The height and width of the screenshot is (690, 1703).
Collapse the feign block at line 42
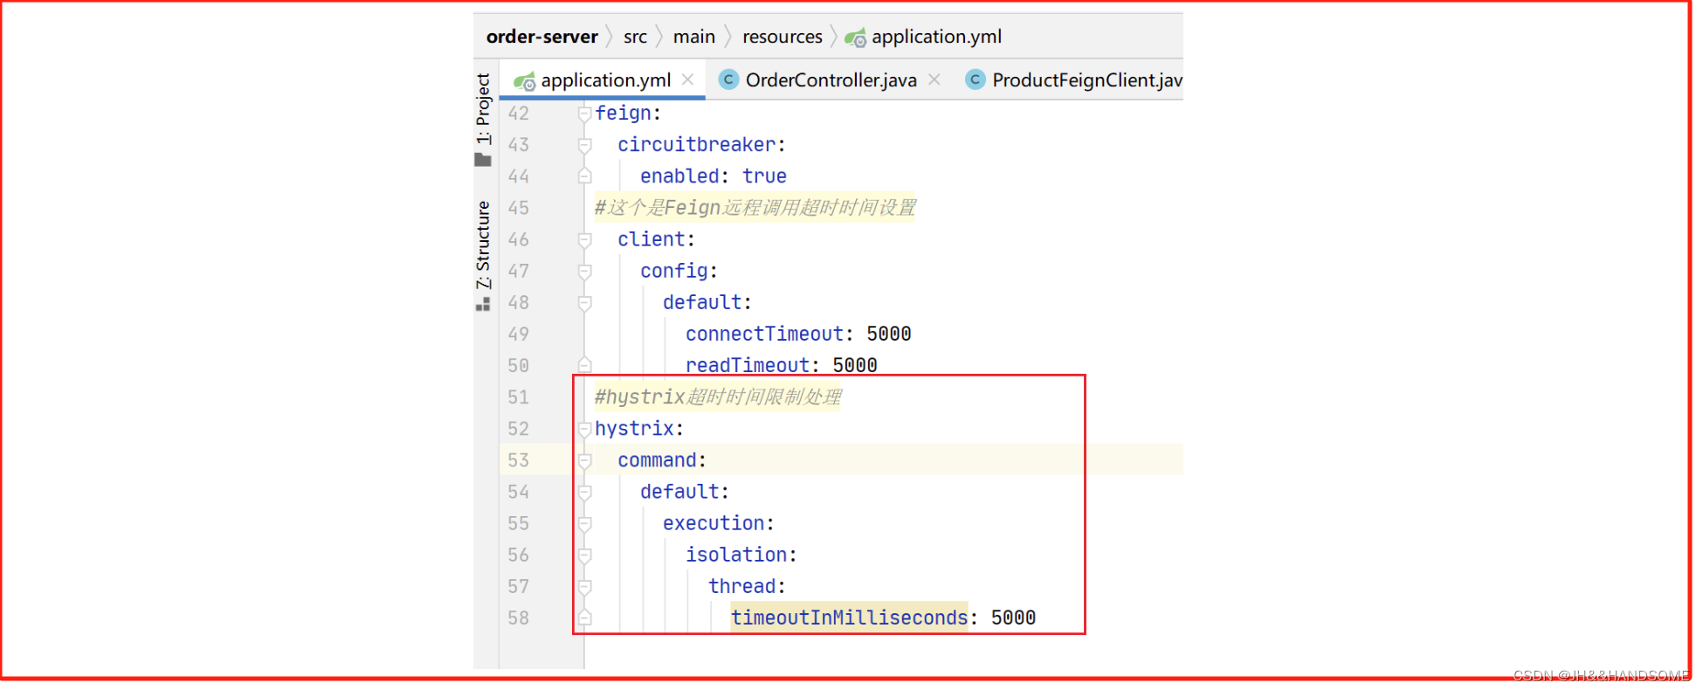584,114
